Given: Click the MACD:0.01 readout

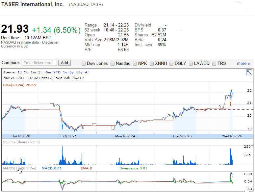Looking at the screenshot, I should (52, 168).
